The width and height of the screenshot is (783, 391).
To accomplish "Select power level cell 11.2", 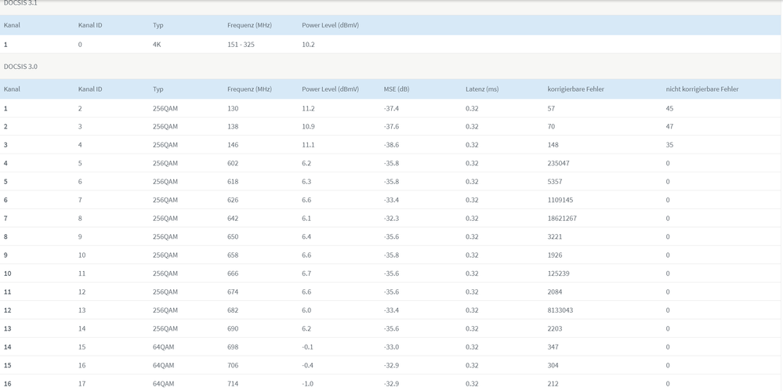I will pos(308,108).
